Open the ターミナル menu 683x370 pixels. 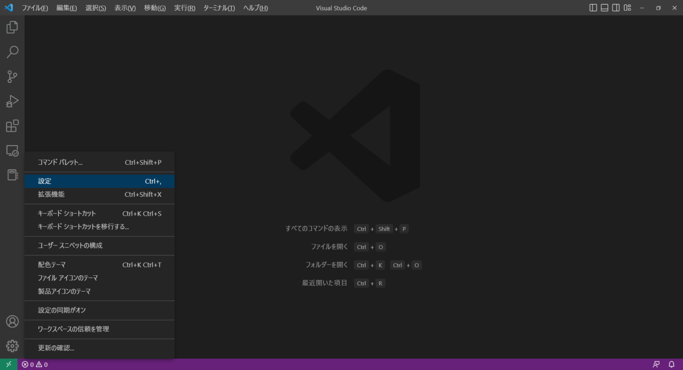pyautogui.click(x=219, y=8)
